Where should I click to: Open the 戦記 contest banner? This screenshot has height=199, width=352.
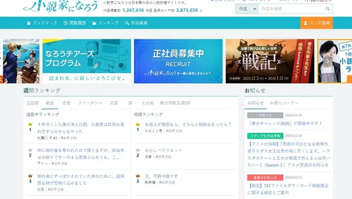click(270, 61)
